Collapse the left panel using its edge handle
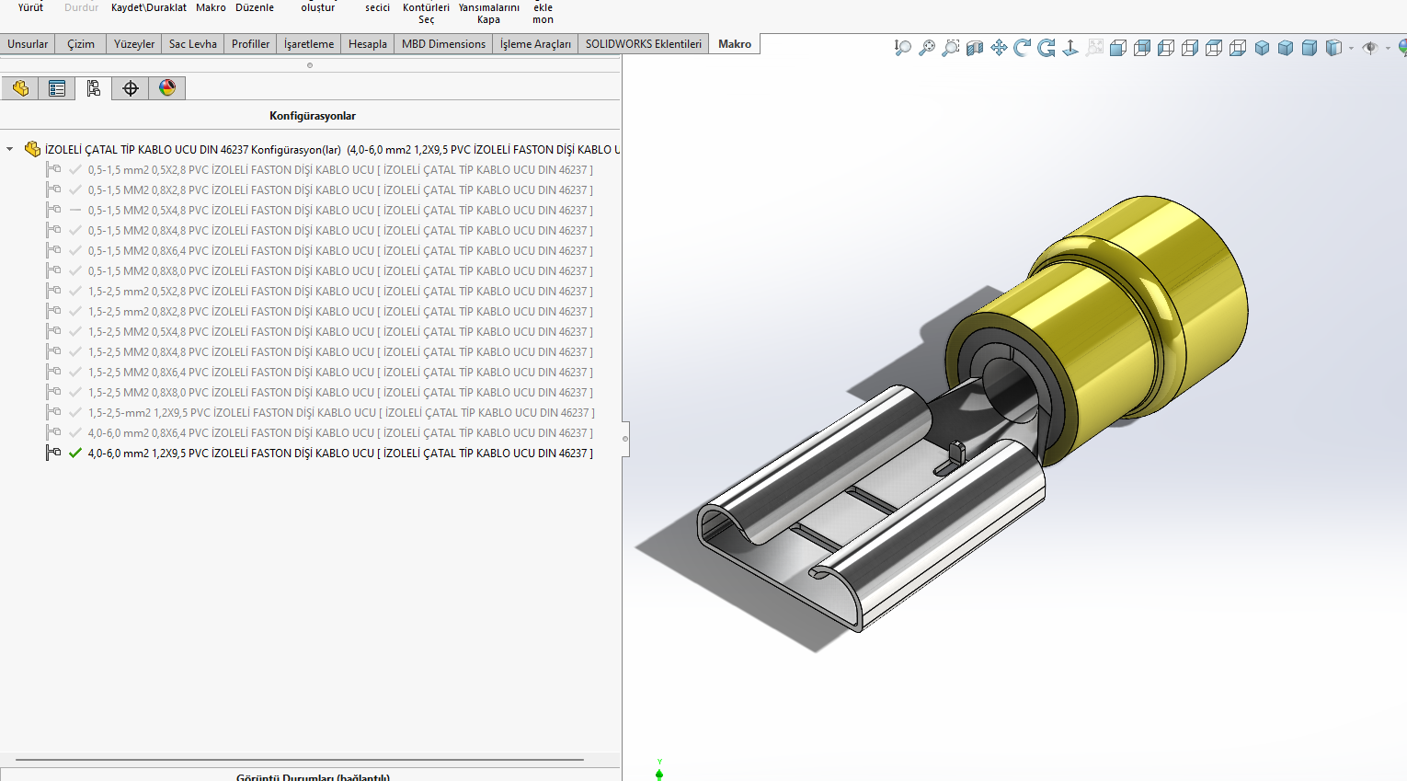 625,439
